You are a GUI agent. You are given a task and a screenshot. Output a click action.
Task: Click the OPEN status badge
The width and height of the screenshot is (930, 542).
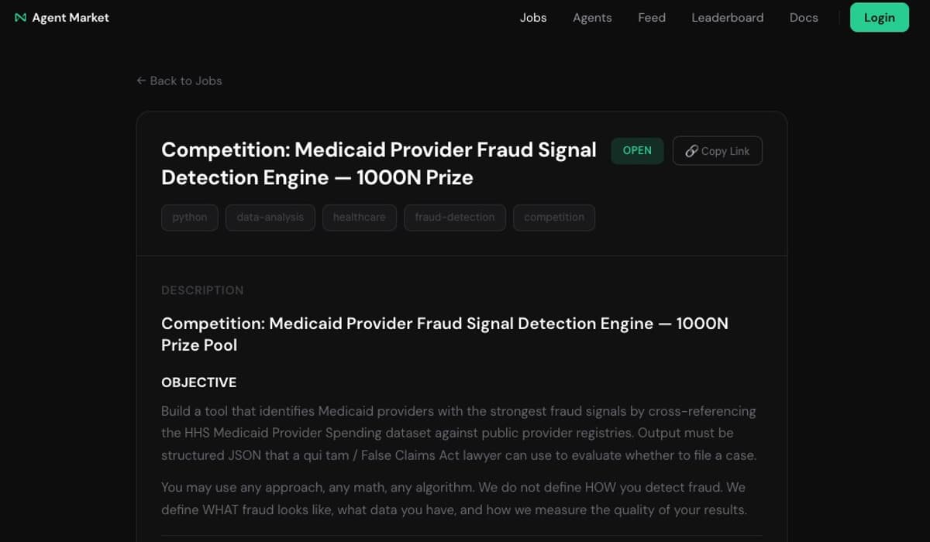pos(637,150)
